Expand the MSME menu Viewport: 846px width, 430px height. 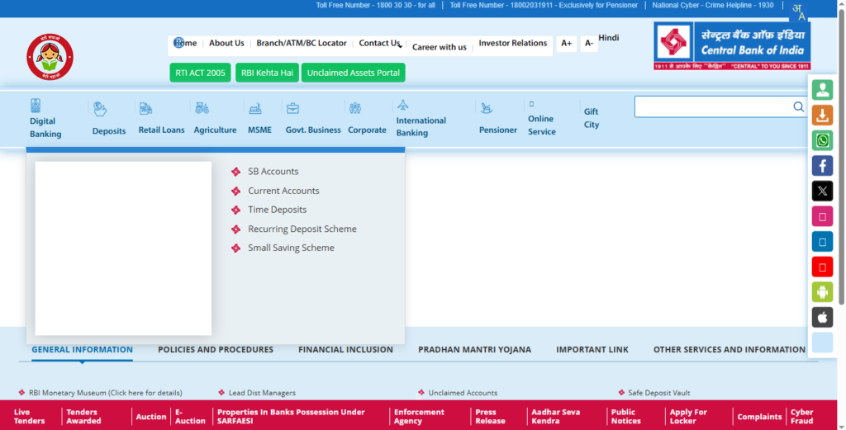point(259,130)
